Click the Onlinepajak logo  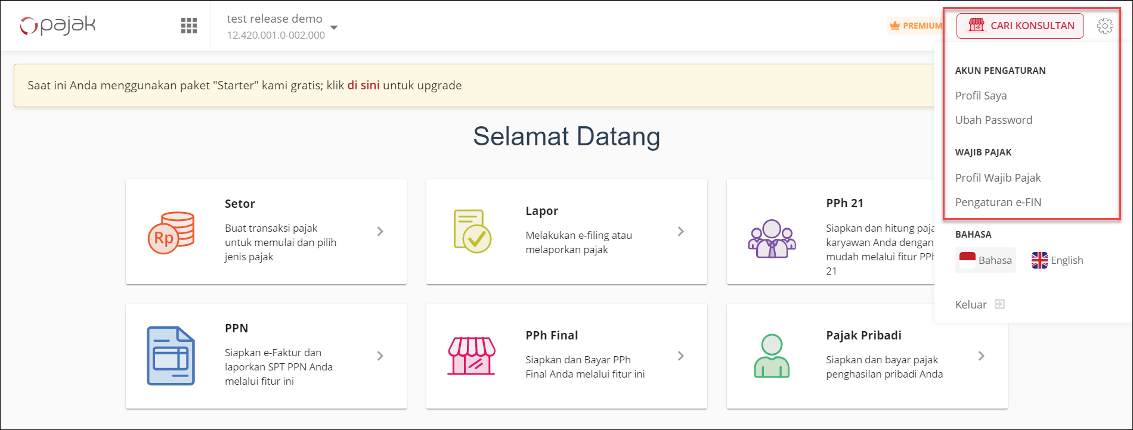[57, 26]
